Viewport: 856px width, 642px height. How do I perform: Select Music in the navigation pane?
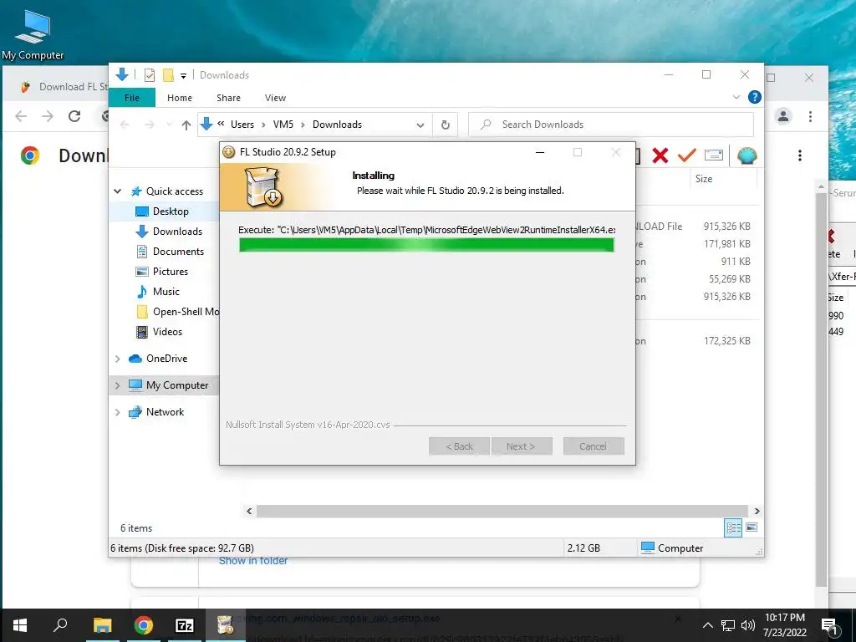[x=166, y=292]
